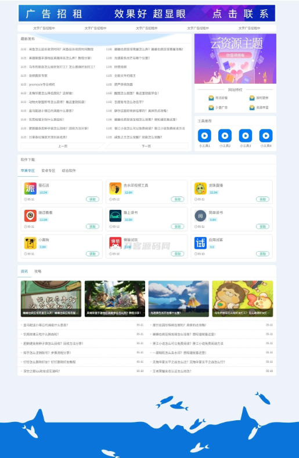Open the 小工具4 tool icon
Screen dimensions: 299x458
click(x=266, y=135)
